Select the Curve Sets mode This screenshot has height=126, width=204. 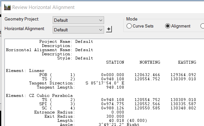140,26
